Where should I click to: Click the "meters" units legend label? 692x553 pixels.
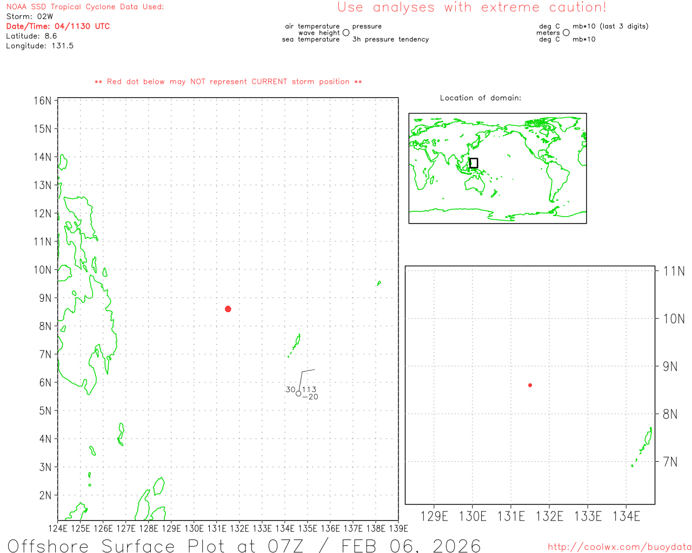548,33
